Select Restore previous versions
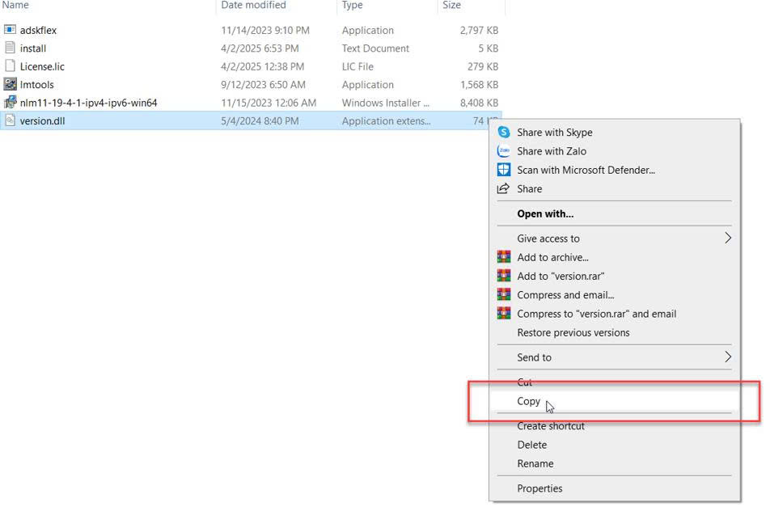Image resolution: width=770 pixels, height=515 pixels. (573, 332)
